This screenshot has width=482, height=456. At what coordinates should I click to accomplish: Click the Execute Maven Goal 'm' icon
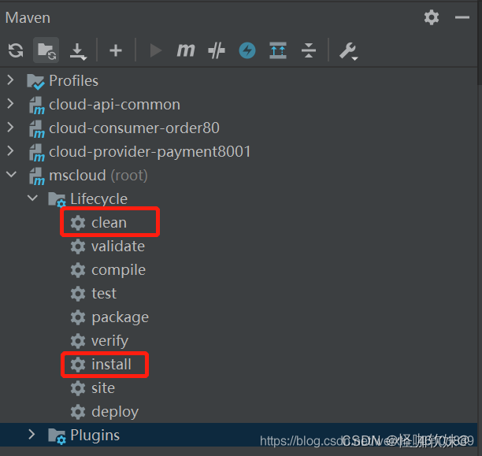tap(186, 50)
